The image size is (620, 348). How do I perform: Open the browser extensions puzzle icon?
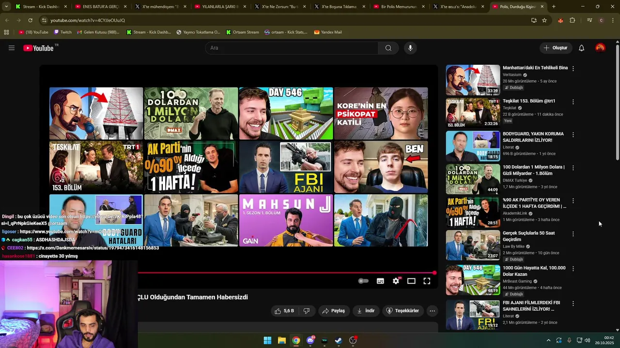click(x=573, y=20)
